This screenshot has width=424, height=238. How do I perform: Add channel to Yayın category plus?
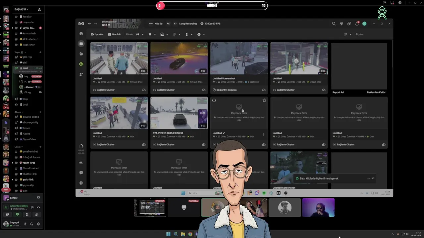click(x=40, y=52)
